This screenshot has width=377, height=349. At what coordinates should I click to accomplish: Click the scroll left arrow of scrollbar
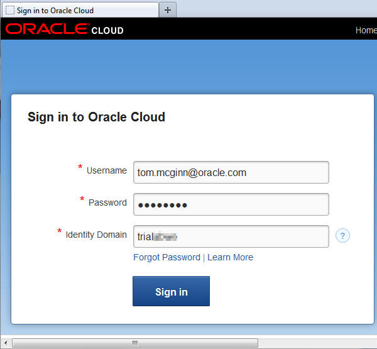[x=6, y=343]
